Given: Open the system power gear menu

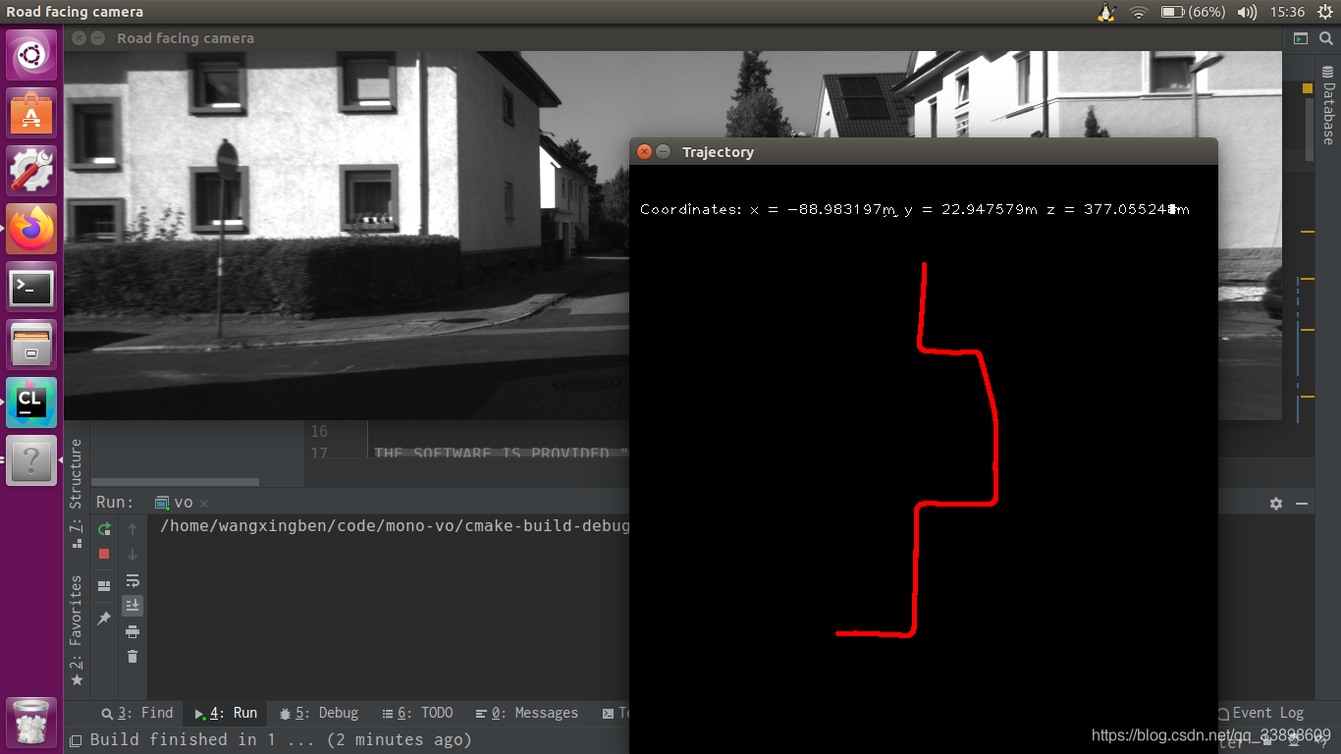Looking at the screenshot, I should pyautogui.click(x=1326, y=12).
